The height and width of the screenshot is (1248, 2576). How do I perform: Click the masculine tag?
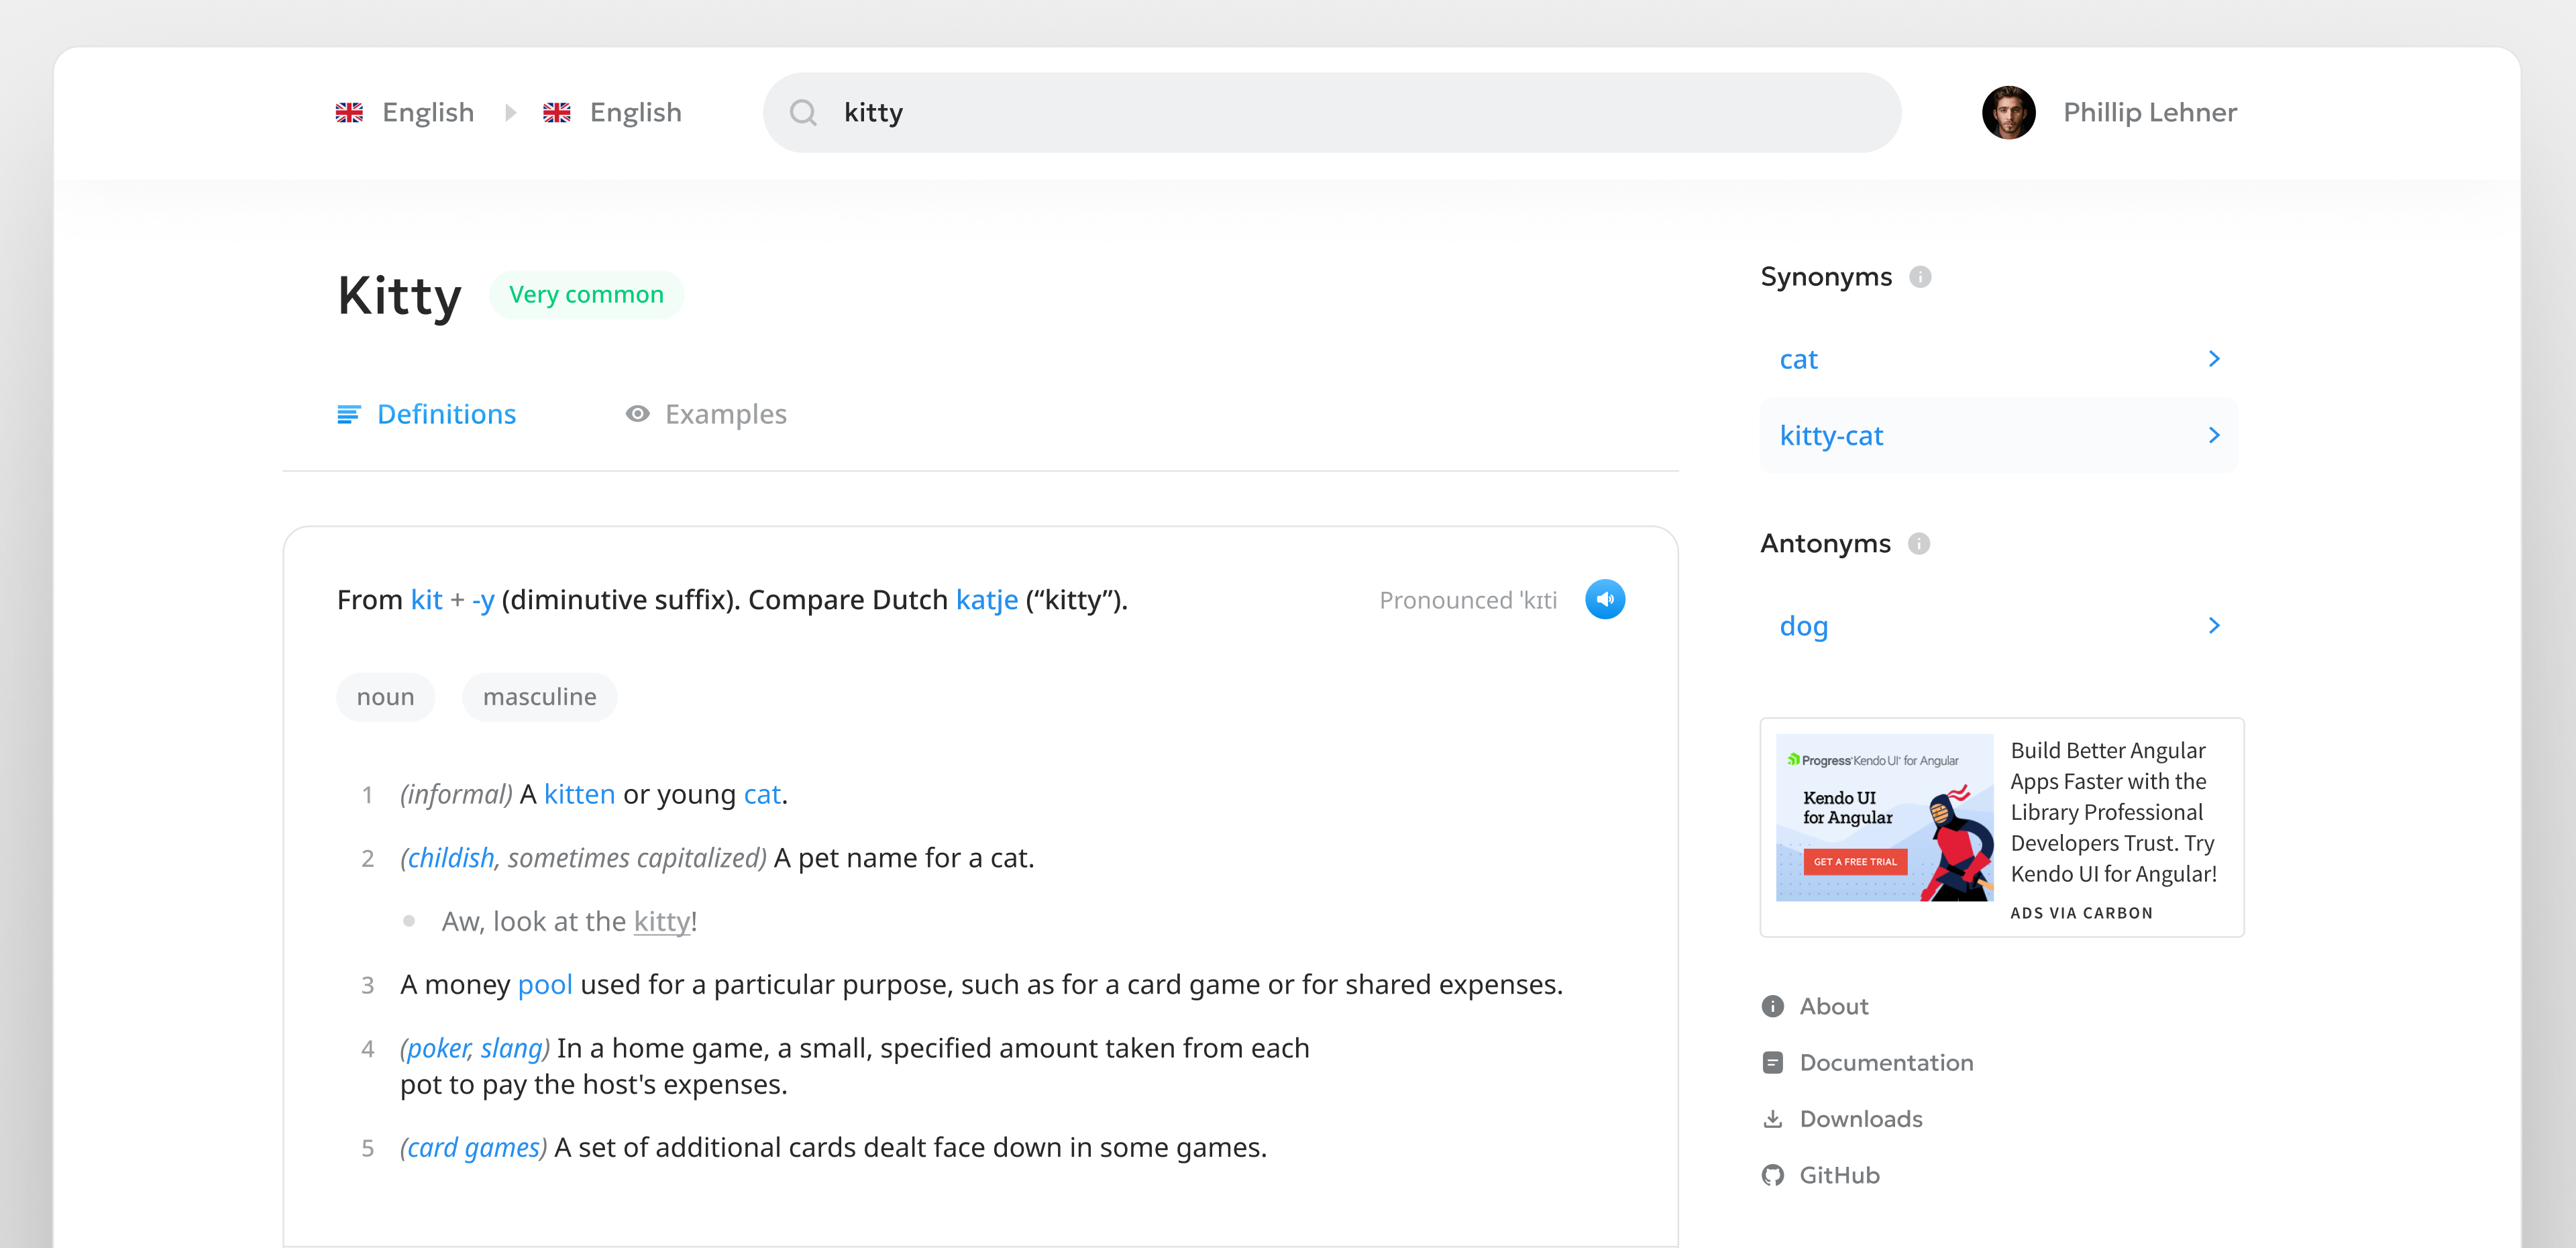[x=539, y=697]
